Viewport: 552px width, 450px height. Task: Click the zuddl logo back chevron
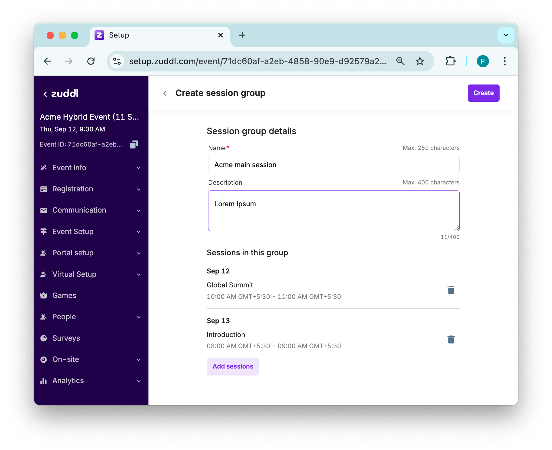[x=45, y=94]
